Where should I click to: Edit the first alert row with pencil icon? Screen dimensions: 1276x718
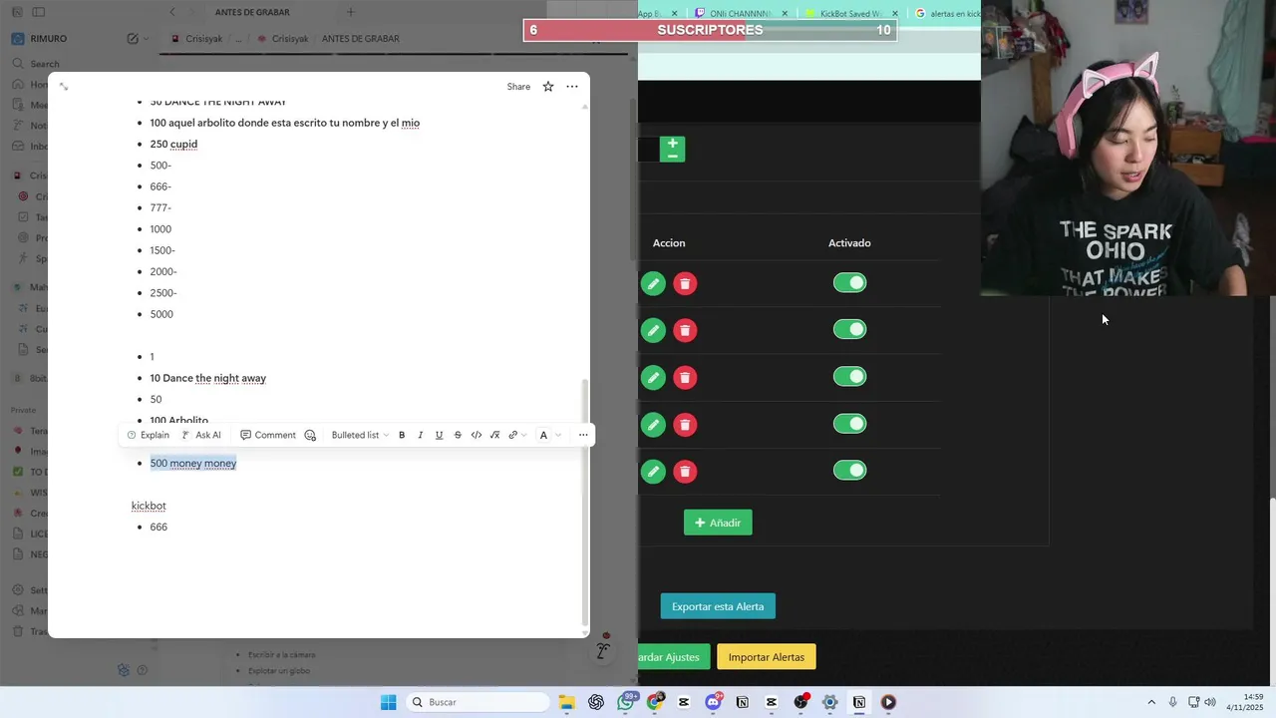[x=653, y=284]
